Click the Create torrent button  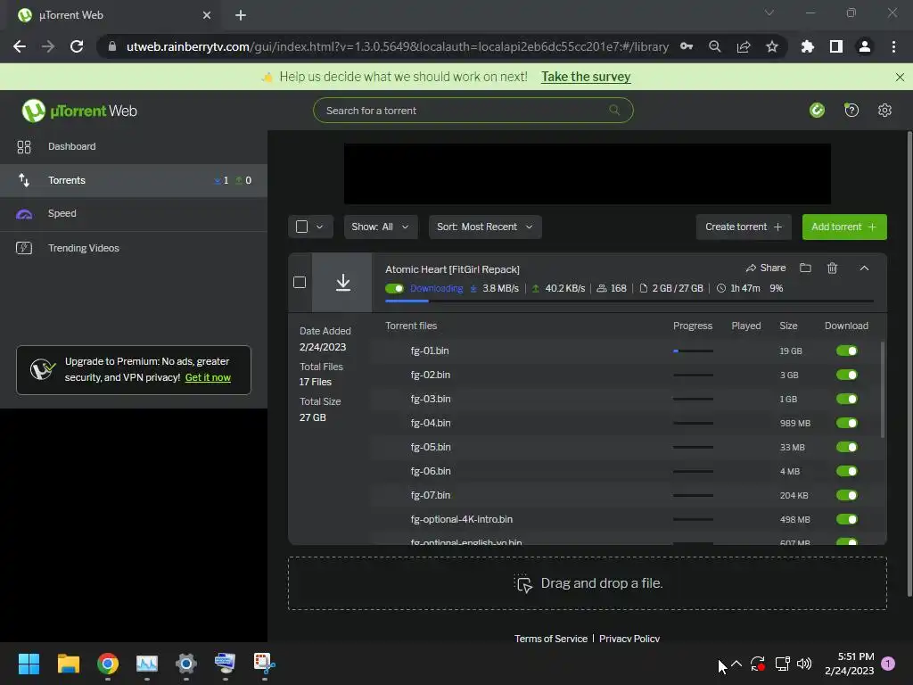(x=744, y=227)
